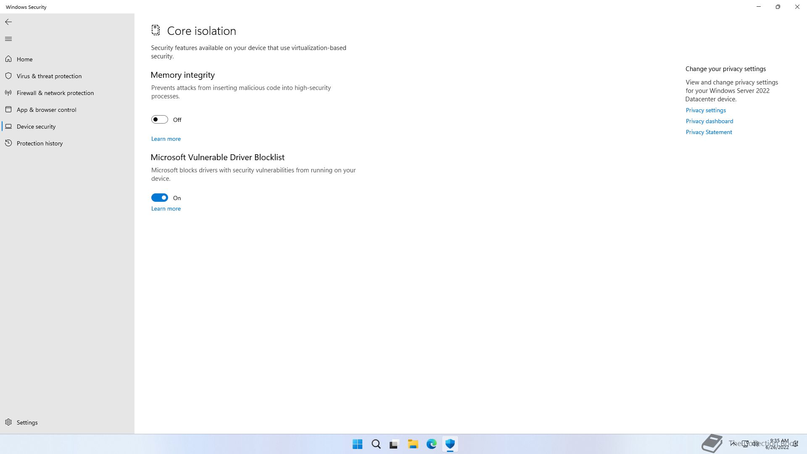The width and height of the screenshot is (807, 454).
Task: Turn on Memory integrity toggle
Action: coord(160,120)
